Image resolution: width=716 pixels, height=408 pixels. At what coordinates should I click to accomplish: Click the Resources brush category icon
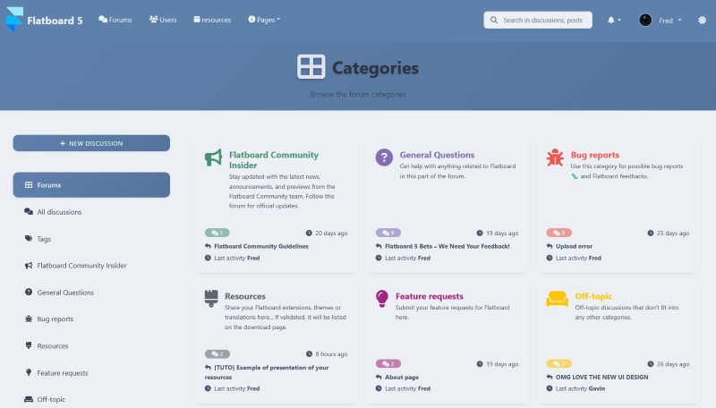click(x=211, y=296)
